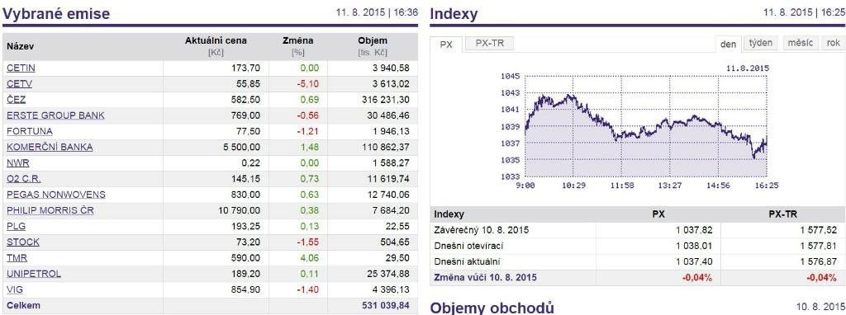Click the PLG emission link
This screenshot has width=846, height=315.
click(x=17, y=226)
